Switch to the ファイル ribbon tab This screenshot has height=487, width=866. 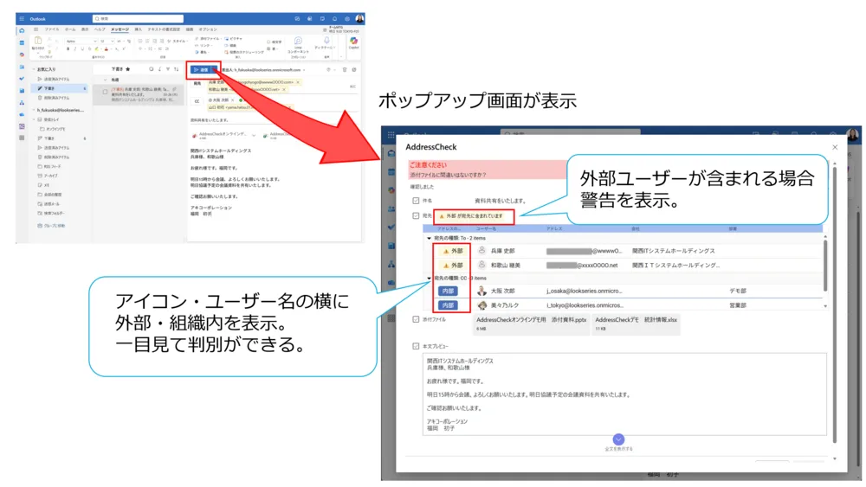52,29
